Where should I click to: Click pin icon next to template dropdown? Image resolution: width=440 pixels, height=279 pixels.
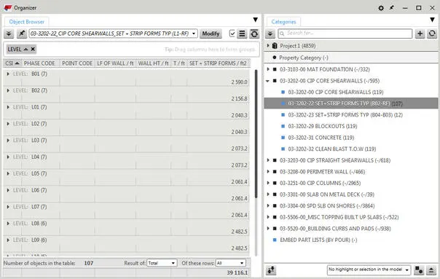pyautogui.click(x=22, y=34)
